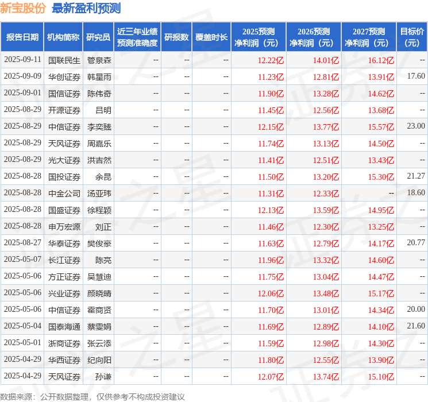Click analyst name 陈亮
The width and height of the screenshot is (428, 402).
(103, 260)
